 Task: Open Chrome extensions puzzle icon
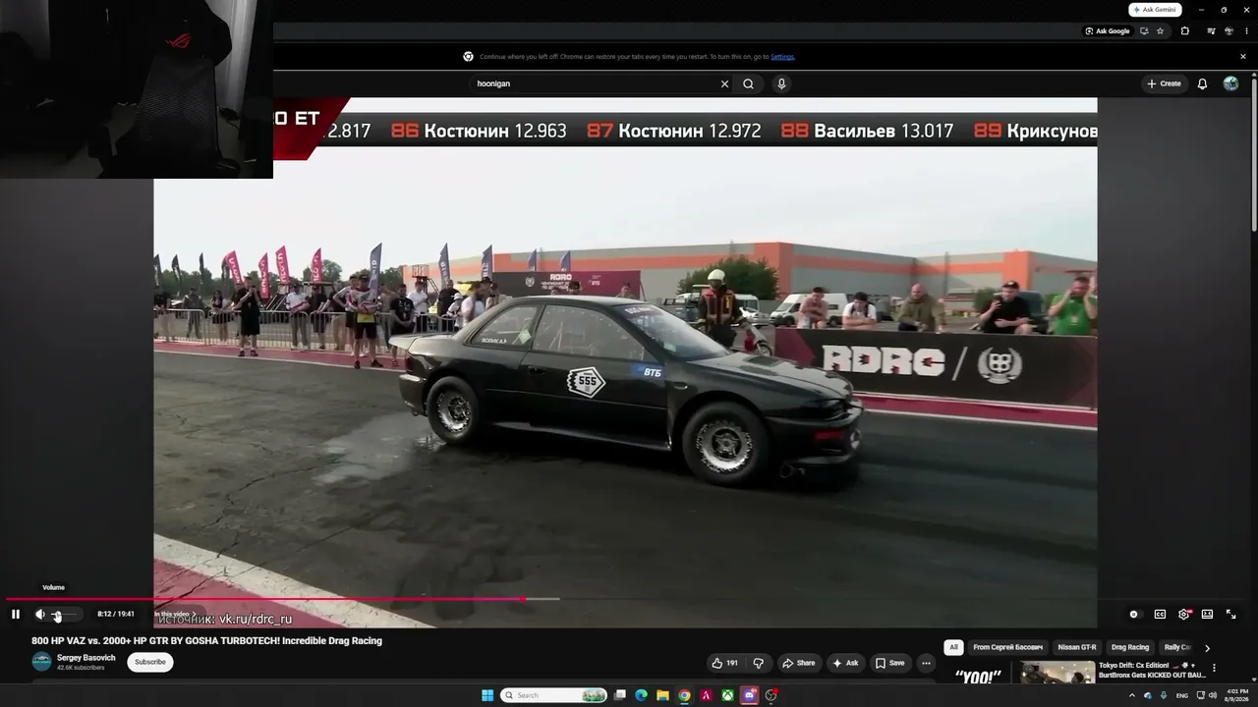1184,31
